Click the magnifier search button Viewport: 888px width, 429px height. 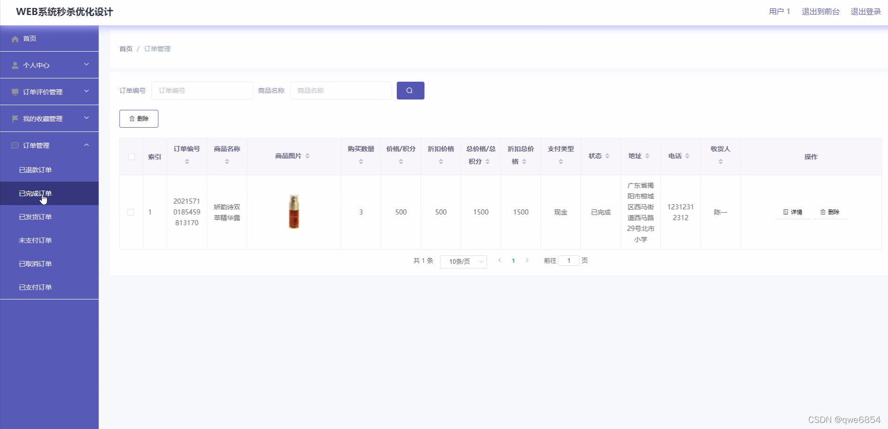pos(410,90)
